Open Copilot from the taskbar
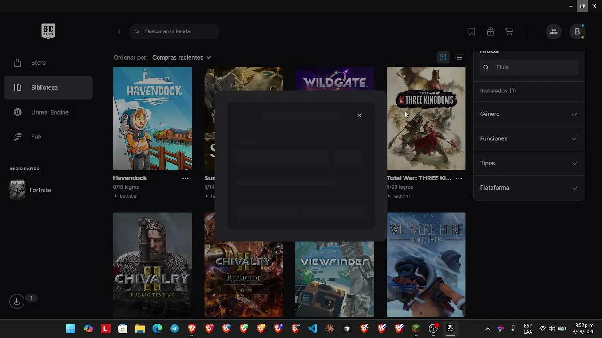The width and height of the screenshot is (602, 338). [88, 329]
